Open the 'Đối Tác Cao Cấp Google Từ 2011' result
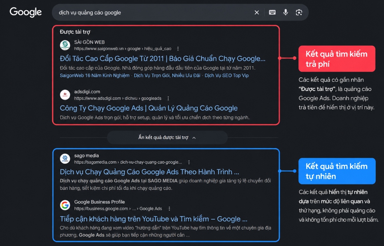Viewport: 384px width, 246px height. [x=163, y=58]
